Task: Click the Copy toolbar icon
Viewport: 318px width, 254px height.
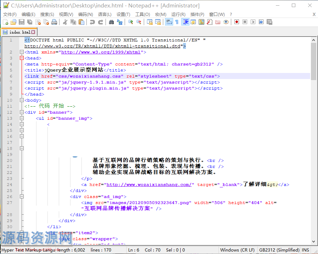Action: click(x=73, y=22)
